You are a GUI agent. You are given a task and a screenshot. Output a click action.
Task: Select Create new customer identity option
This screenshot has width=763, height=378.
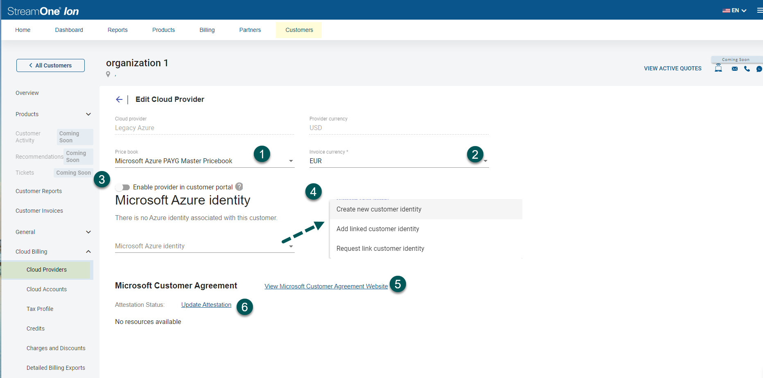coord(426,209)
